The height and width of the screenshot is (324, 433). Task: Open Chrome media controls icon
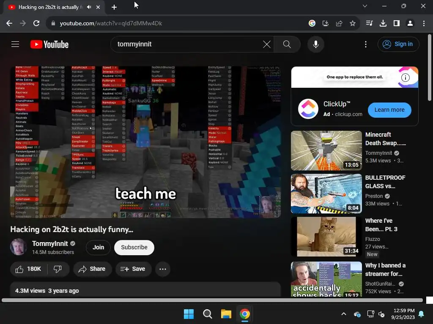pyautogui.click(x=369, y=24)
